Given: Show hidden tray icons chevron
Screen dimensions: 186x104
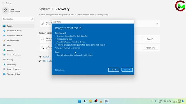Looking at the screenshot, I should click(x=152, y=101).
